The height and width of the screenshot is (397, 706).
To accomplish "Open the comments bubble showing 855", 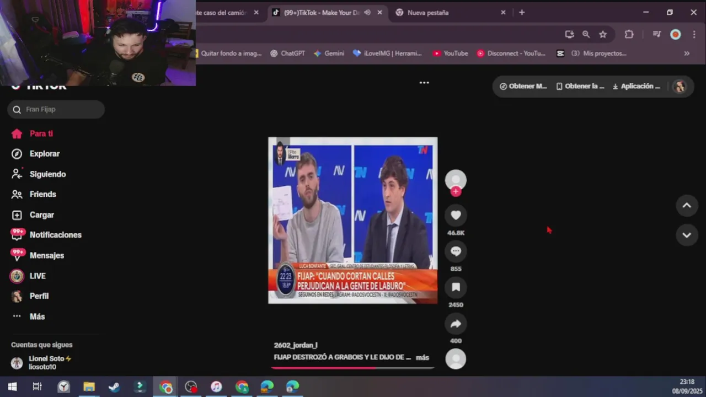I will point(456,251).
